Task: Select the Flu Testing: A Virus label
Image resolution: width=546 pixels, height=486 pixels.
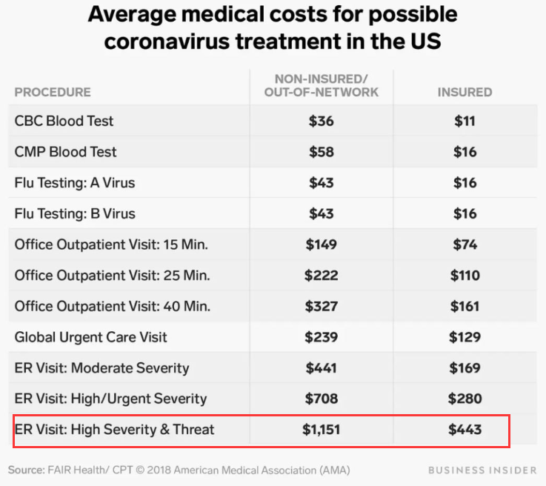Action: pyautogui.click(x=74, y=182)
